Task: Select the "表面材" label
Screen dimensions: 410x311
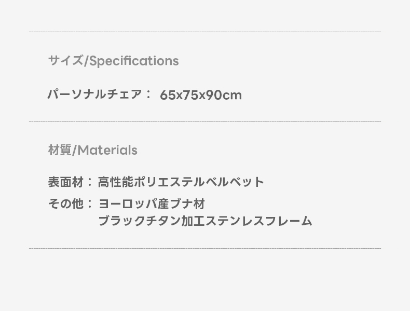Action: pyautogui.click(x=65, y=182)
